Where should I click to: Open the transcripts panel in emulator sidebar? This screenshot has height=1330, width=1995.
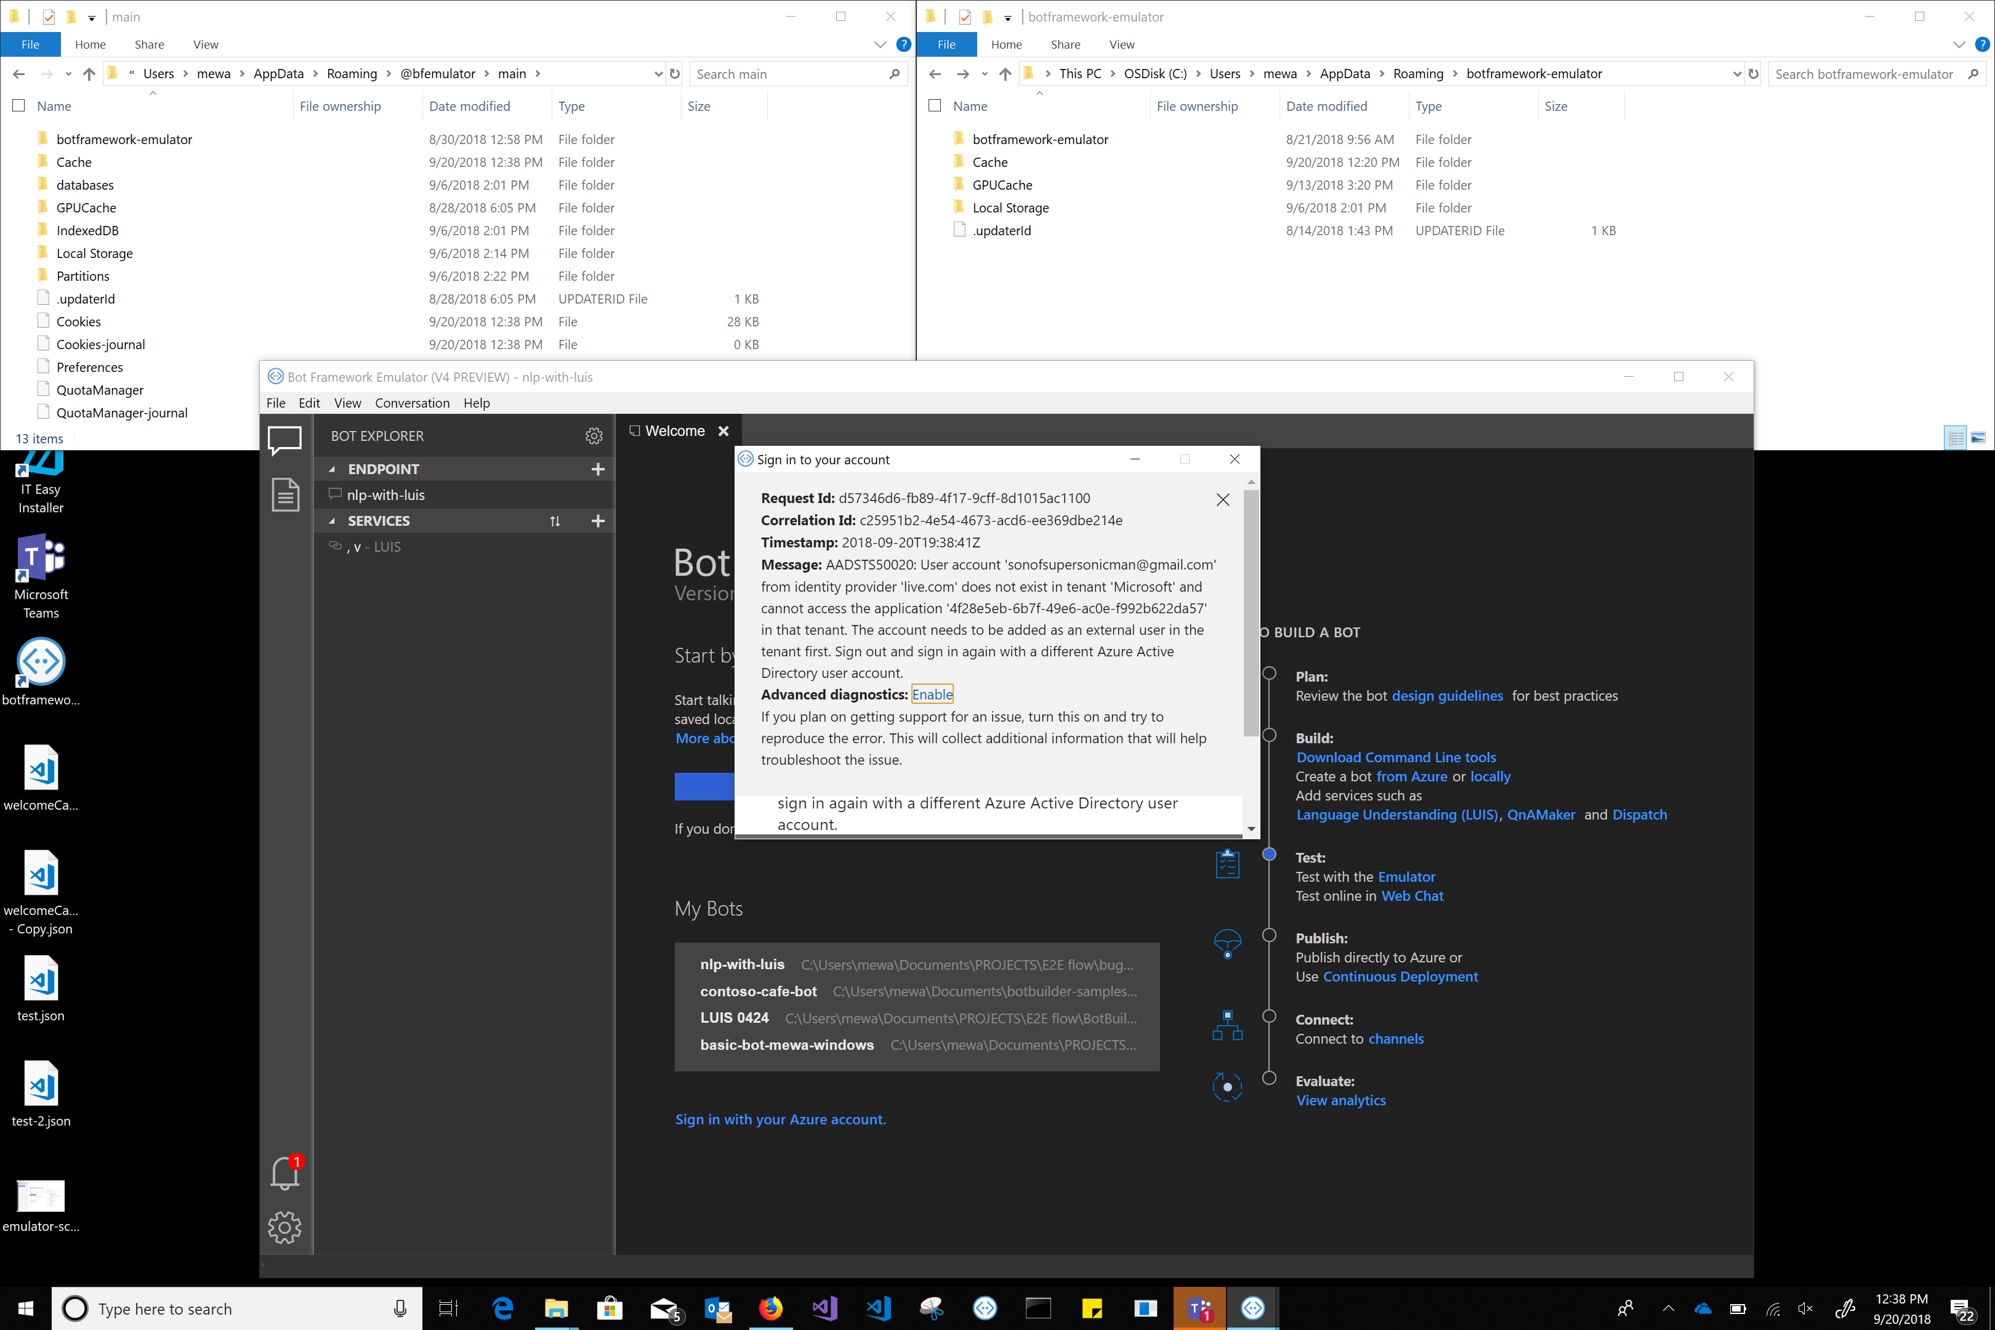click(284, 494)
